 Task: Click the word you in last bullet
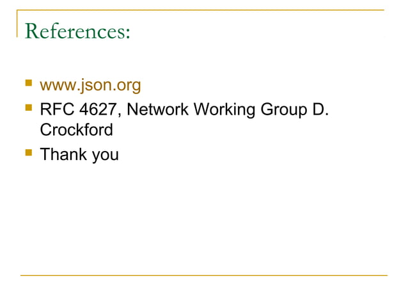click(106, 156)
